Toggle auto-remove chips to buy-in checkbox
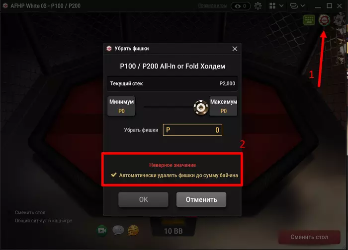348x250 pixels. point(114,175)
